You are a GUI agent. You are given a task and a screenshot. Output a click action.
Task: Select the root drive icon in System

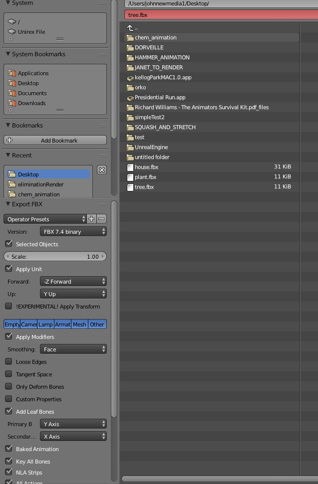(x=12, y=22)
